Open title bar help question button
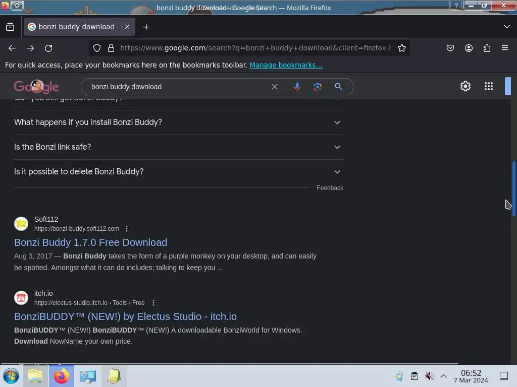517x387 pixels. pyautogui.click(x=456, y=5)
